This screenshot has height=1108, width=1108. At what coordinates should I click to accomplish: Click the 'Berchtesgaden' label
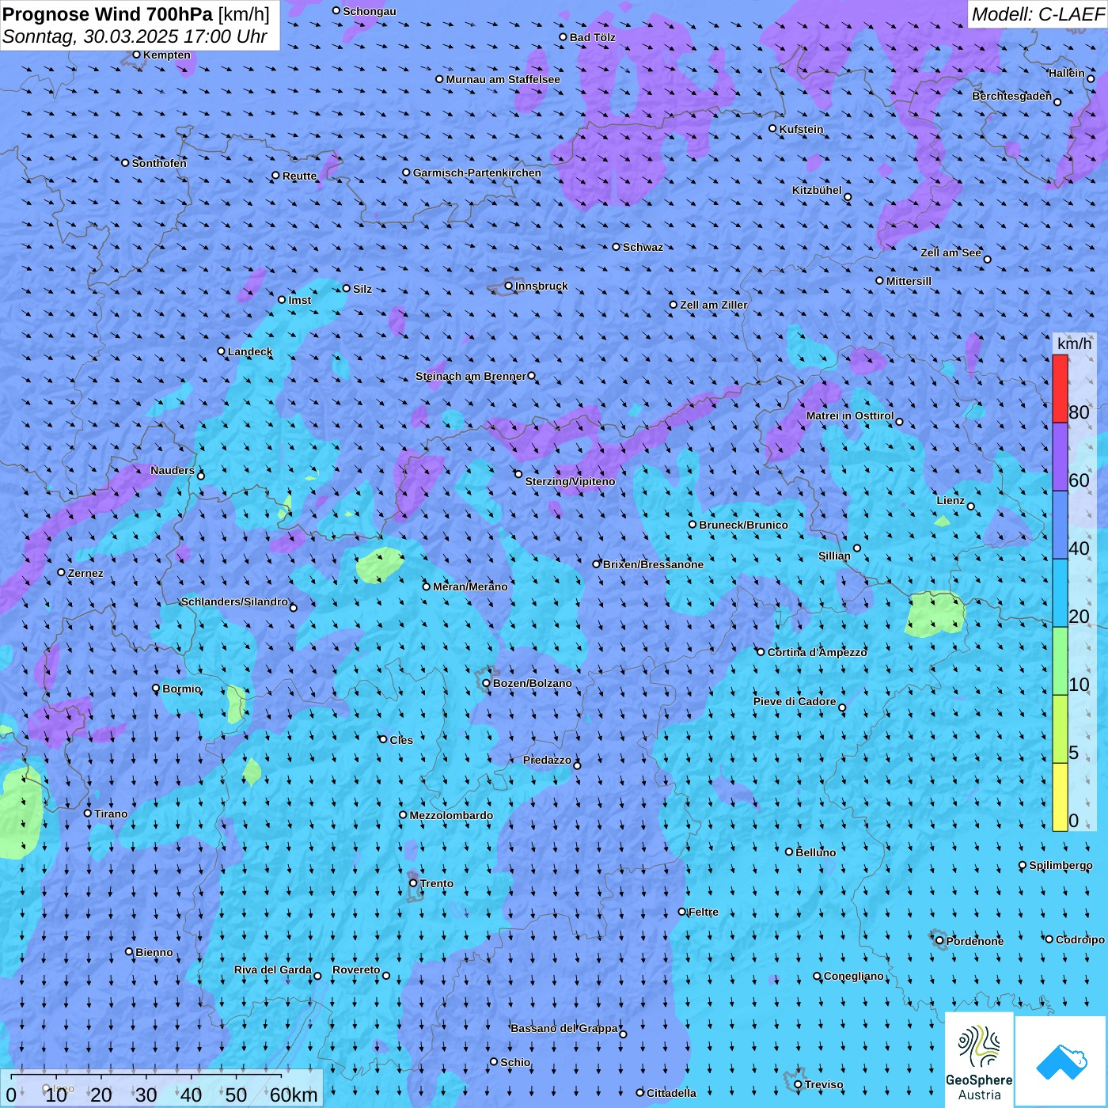[1011, 96]
